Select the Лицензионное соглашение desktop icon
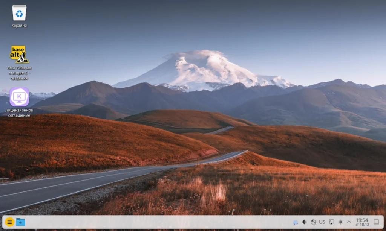This screenshot has width=386, height=231. pyautogui.click(x=19, y=97)
